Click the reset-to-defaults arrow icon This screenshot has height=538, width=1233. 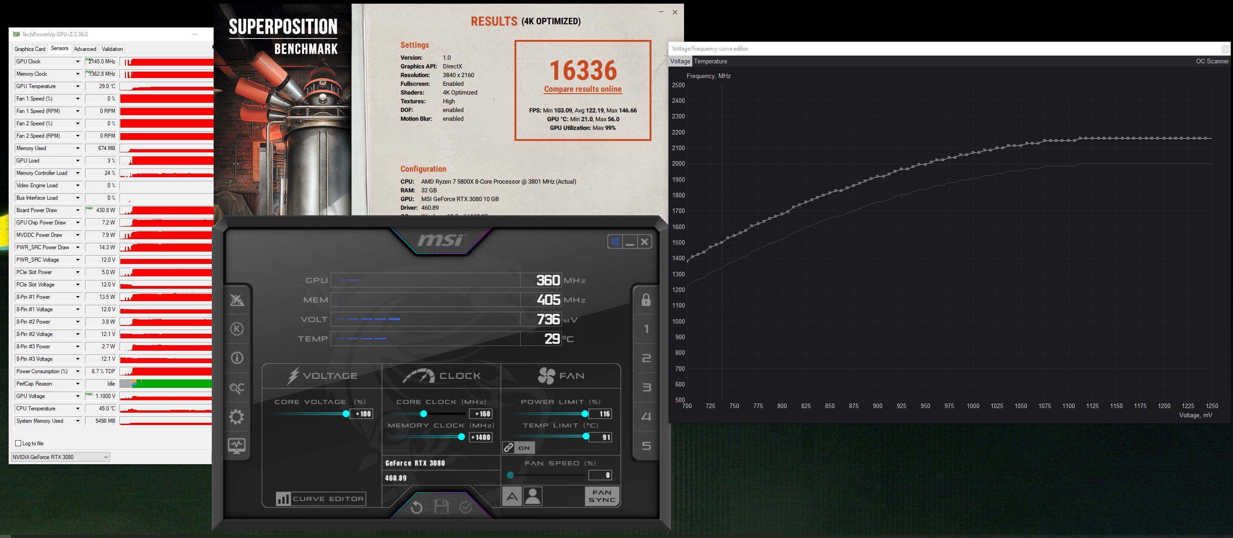click(416, 507)
